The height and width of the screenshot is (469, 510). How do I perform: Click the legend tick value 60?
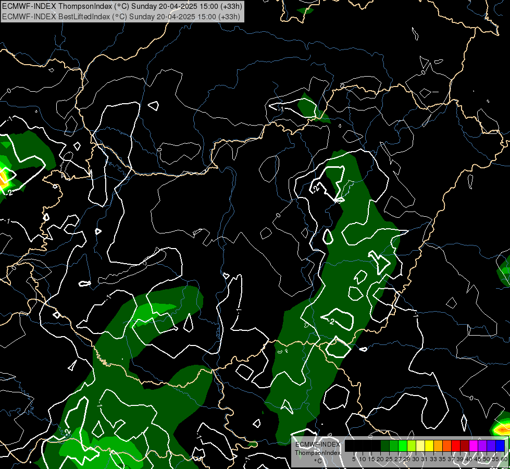[x=504, y=459]
